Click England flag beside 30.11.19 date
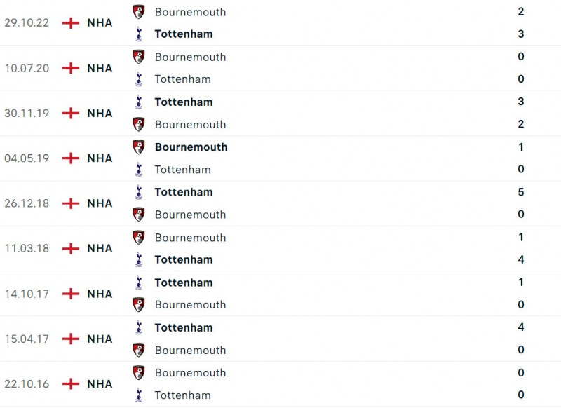The width and height of the screenshot is (561, 408). 71,113
